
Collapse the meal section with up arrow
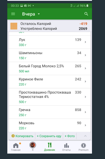point(85,136)
